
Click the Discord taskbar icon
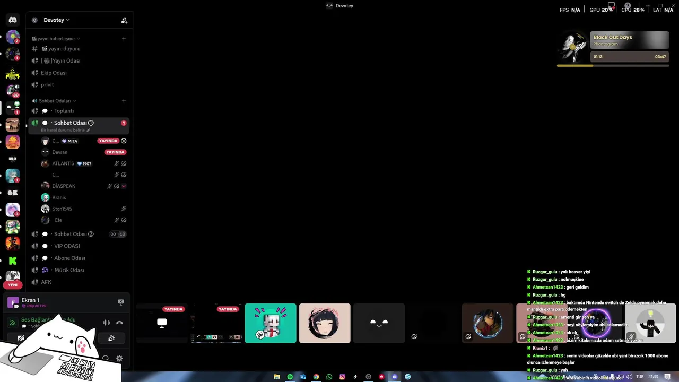pyautogui.click(x=394, y=377)
